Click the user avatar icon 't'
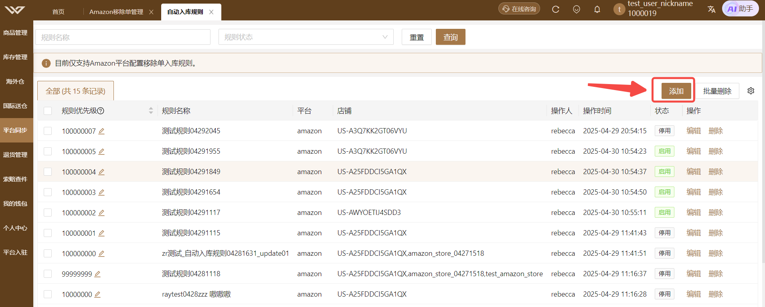 [x=619, y=9]
